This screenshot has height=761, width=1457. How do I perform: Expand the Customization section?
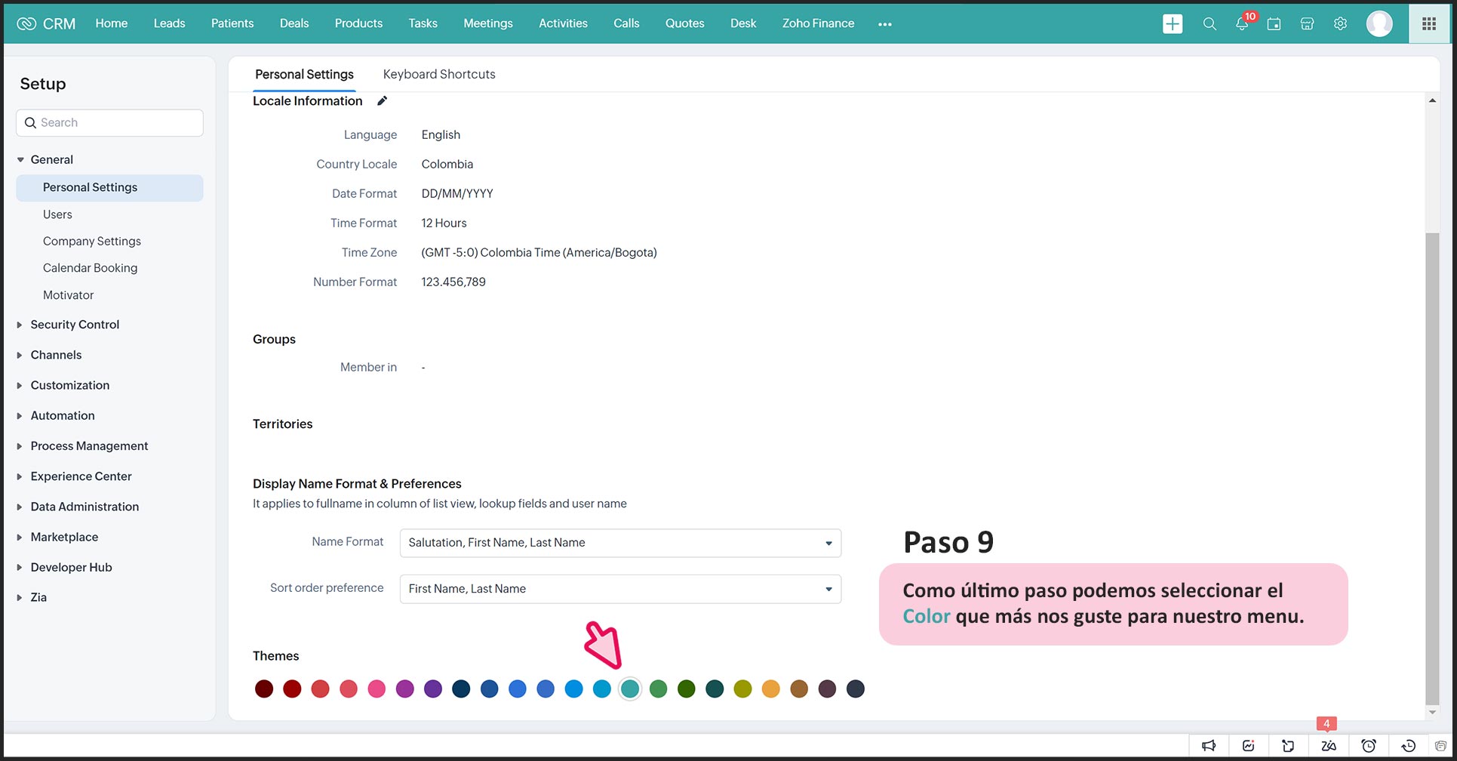click(x=69, y=385)
